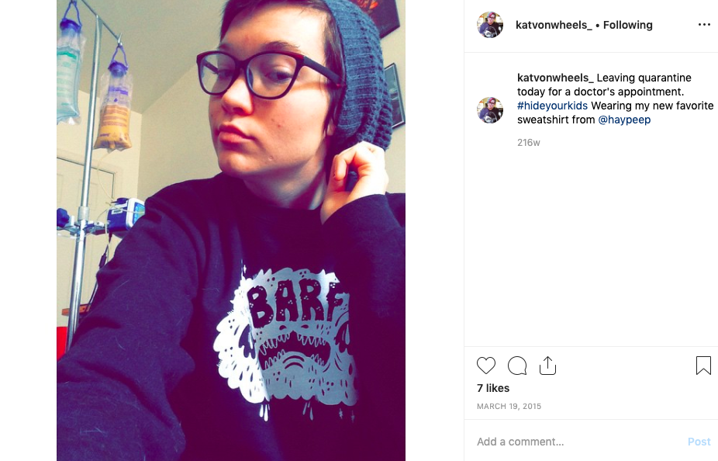Viewport: 718px width, 461px height.
Task: Focus the Add a comment field
Action: 577,442
